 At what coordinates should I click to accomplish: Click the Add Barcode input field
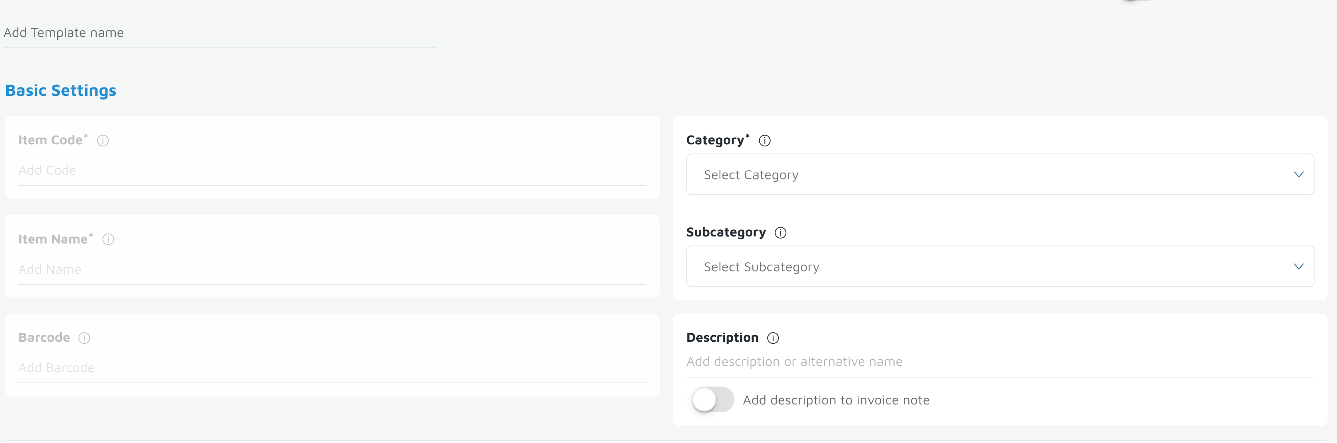click(x=332, y=368)
